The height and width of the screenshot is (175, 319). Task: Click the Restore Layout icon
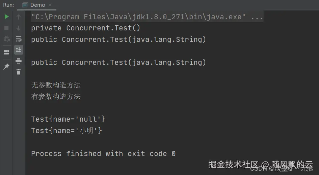click(x=6, y=52)
